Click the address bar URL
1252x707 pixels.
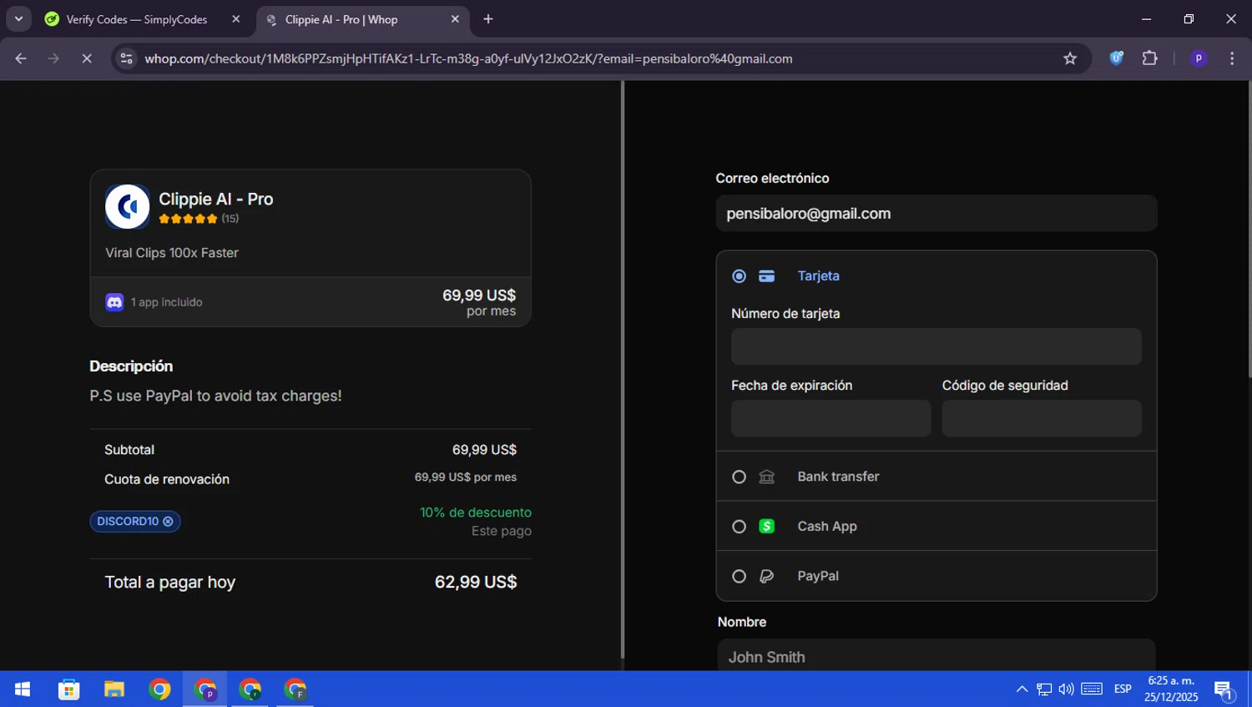pyautogui.click(x=468, y=58)
